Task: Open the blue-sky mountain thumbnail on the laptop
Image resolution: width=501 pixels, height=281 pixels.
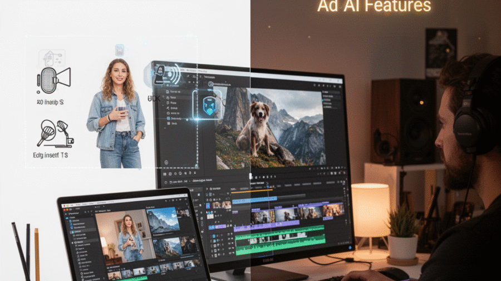Action: 163,220
